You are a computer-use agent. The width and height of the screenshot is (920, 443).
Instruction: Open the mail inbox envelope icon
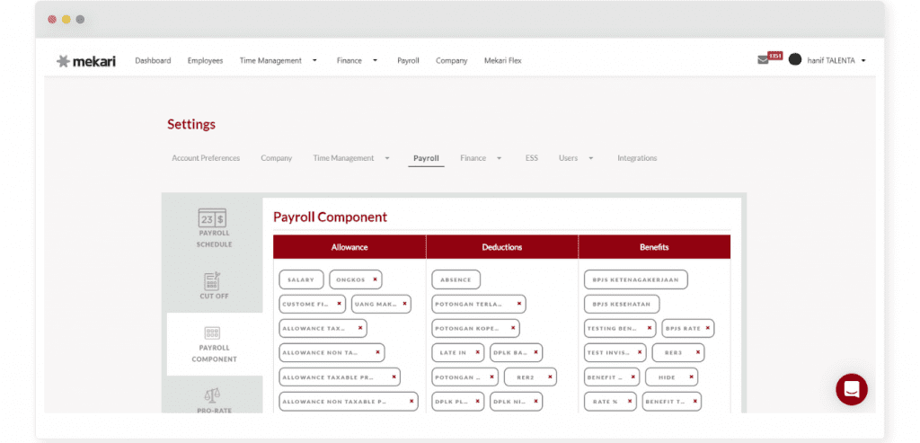point(763,60)
